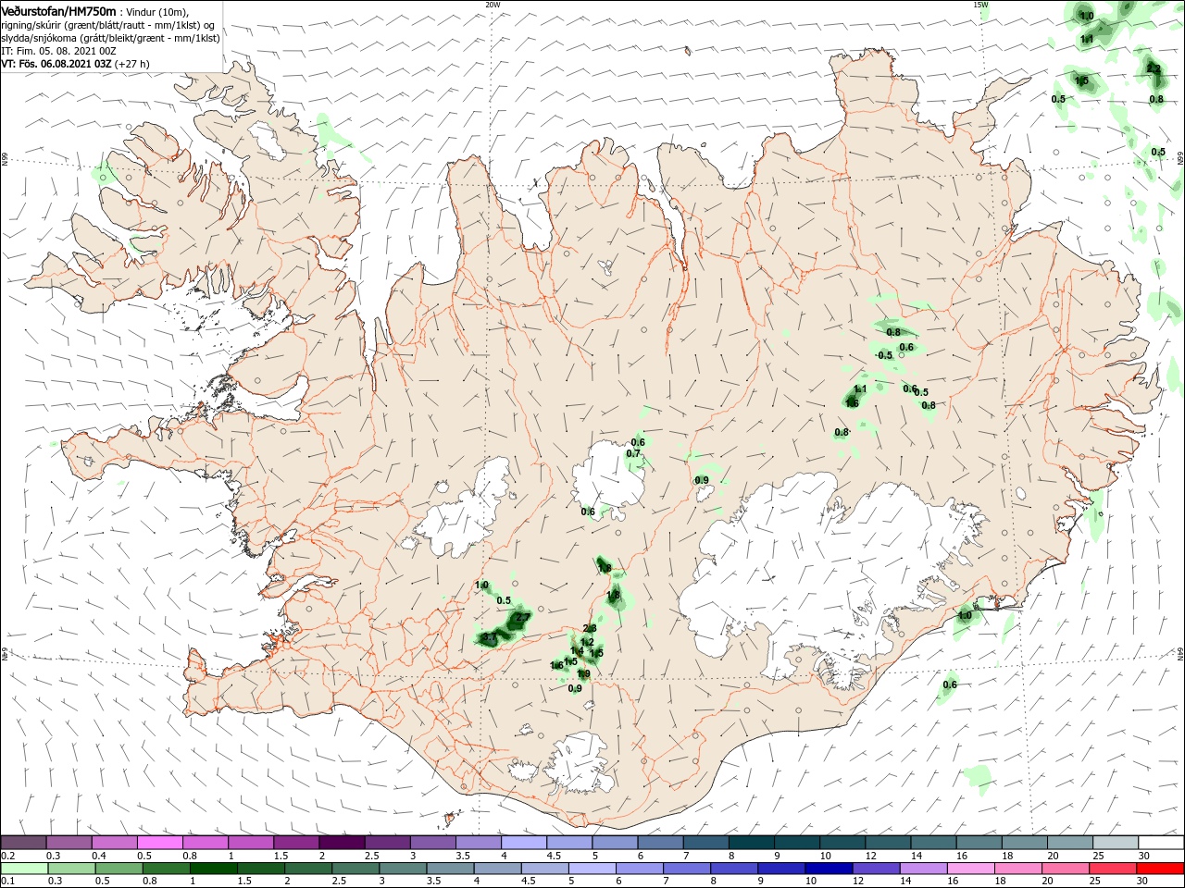Click the valid time line 'VT: Fös. 06.08.2021 03Z'
Viewport: 1185px width, 888px height.
56,64
